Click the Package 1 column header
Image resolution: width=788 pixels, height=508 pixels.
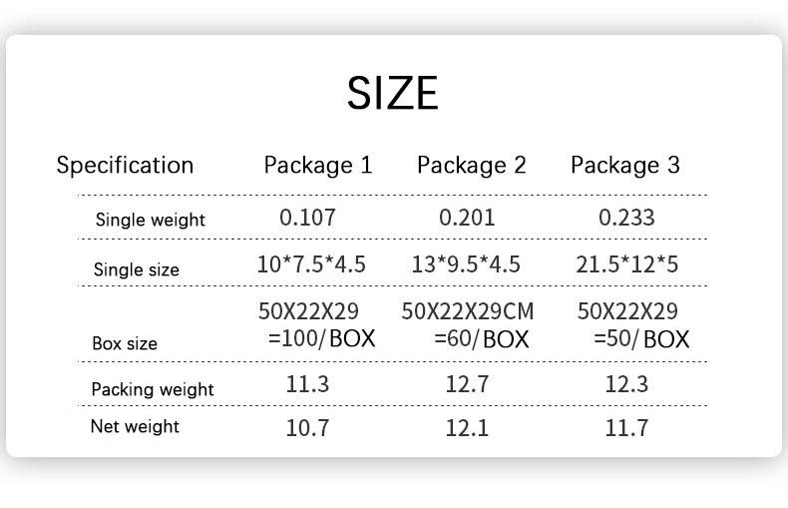pyautogui.click(x=317, y=165)
